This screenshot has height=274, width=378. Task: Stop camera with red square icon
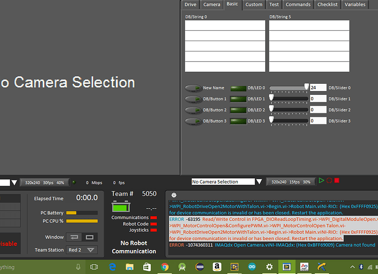(x=337, y=180)
